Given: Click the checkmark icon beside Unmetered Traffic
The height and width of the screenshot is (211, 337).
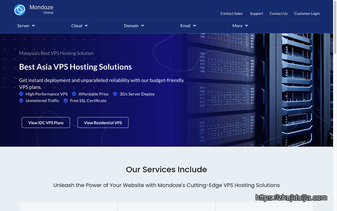Looking at the screenshot, I should [x=21, y=100].
